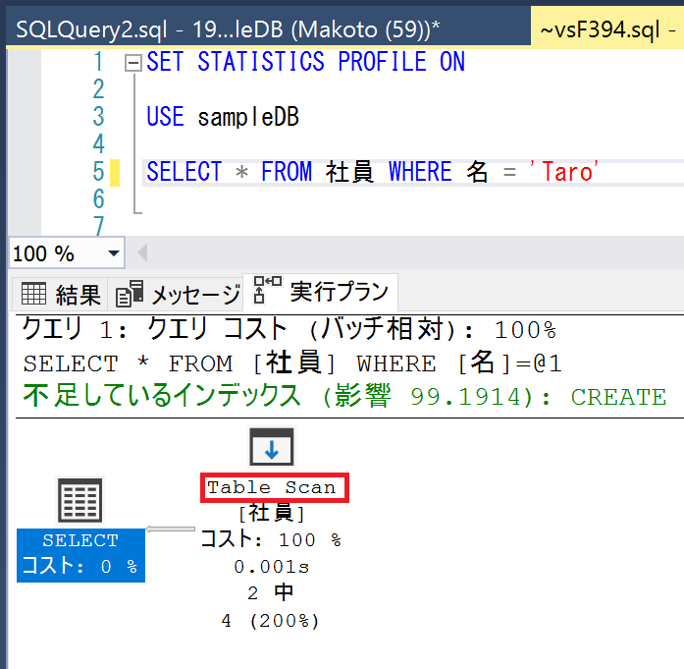Click the execution plan icon on 実行プラン tab

(x=267, y=290)
